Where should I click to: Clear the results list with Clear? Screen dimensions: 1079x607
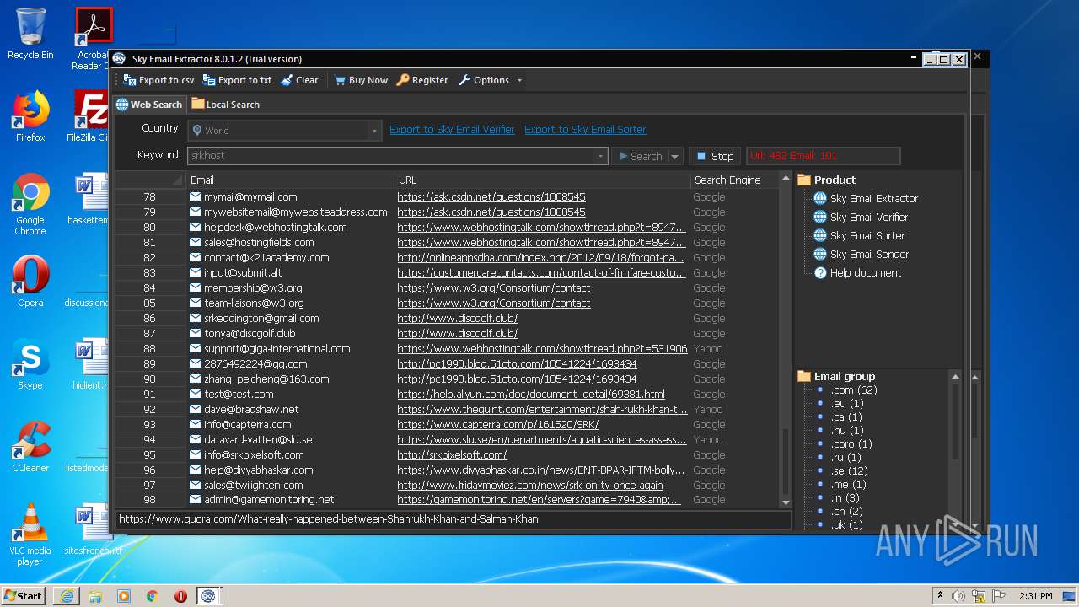[299, 80]
